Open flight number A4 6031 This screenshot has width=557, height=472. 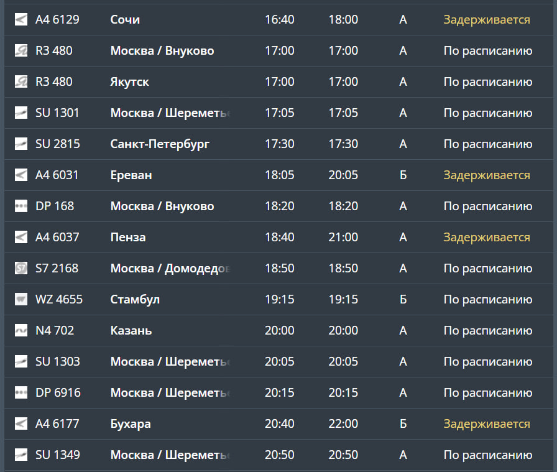tap(57, 175)
